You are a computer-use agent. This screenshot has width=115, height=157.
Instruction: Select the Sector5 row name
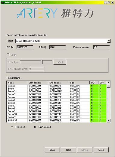(12, 100)
